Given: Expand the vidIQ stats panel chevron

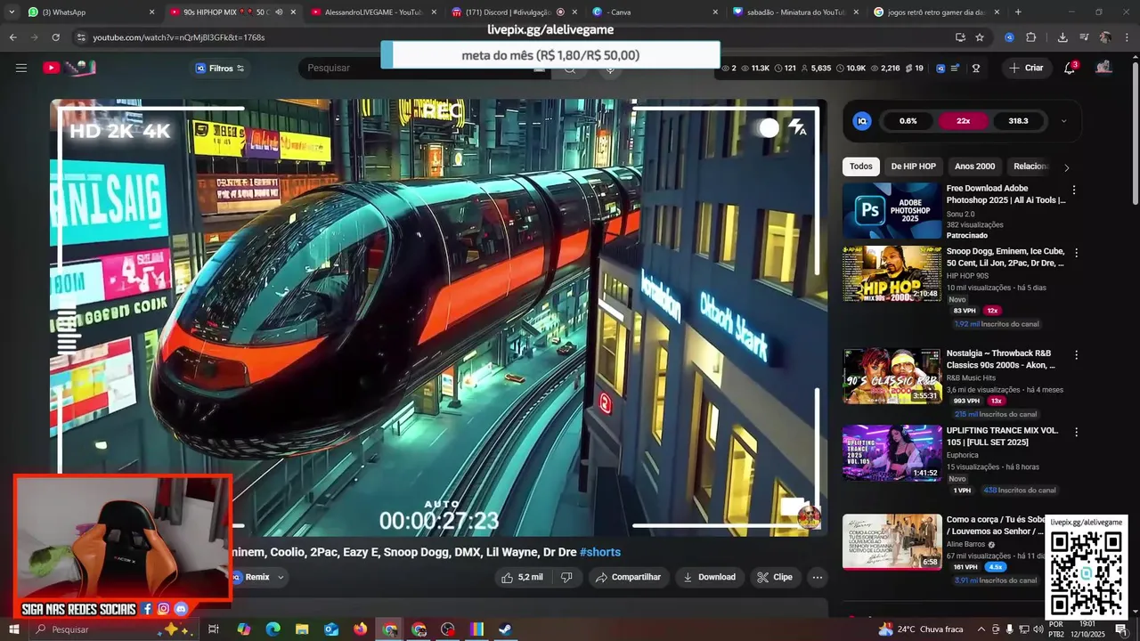Looking at the screenshot, I should pos(1063,121).
